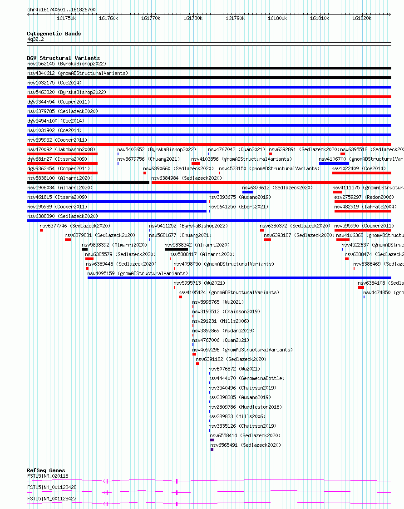The width and height of the screenshot is (404, 509).
Task: Select nsv4444070 (GenomeinaBottle) label
Action: point(246,379)
